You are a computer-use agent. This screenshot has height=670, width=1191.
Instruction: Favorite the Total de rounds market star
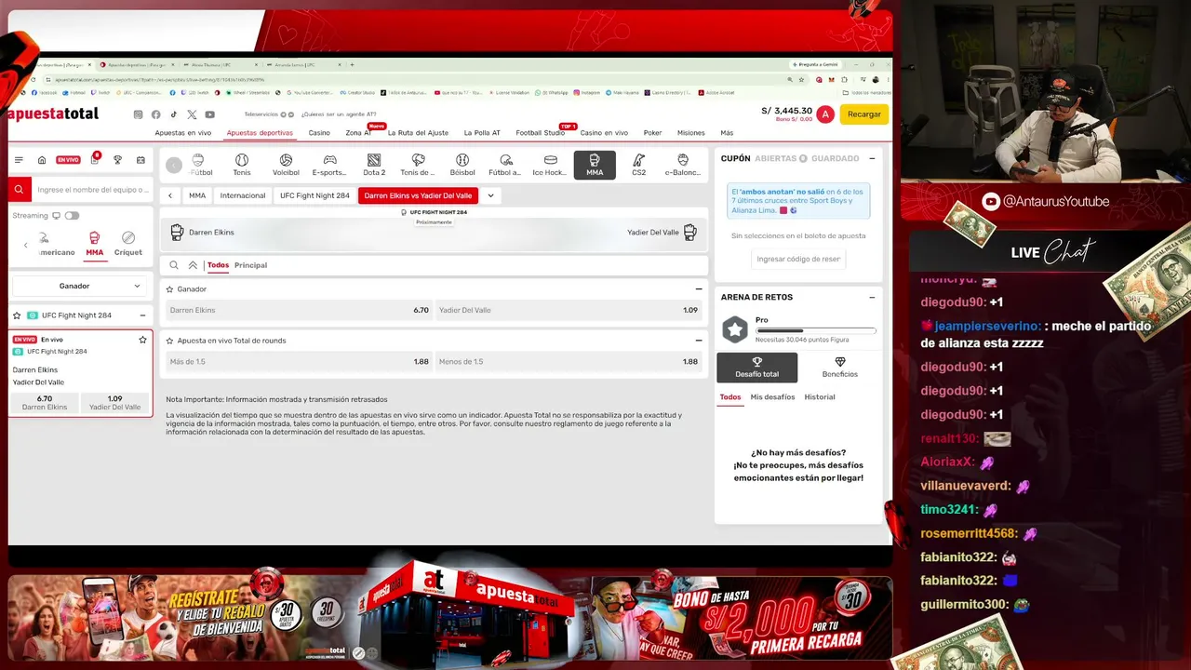(169, 341)
